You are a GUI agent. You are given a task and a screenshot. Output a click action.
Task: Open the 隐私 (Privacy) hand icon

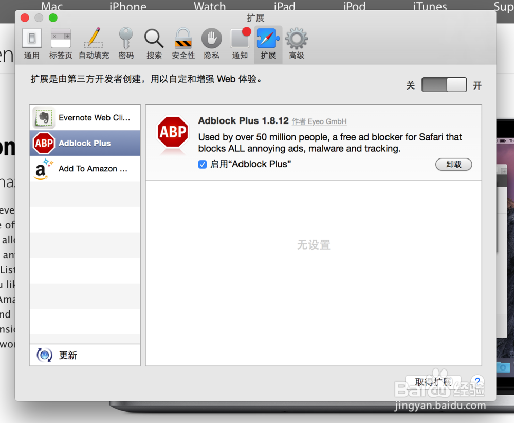click(211, 39)
